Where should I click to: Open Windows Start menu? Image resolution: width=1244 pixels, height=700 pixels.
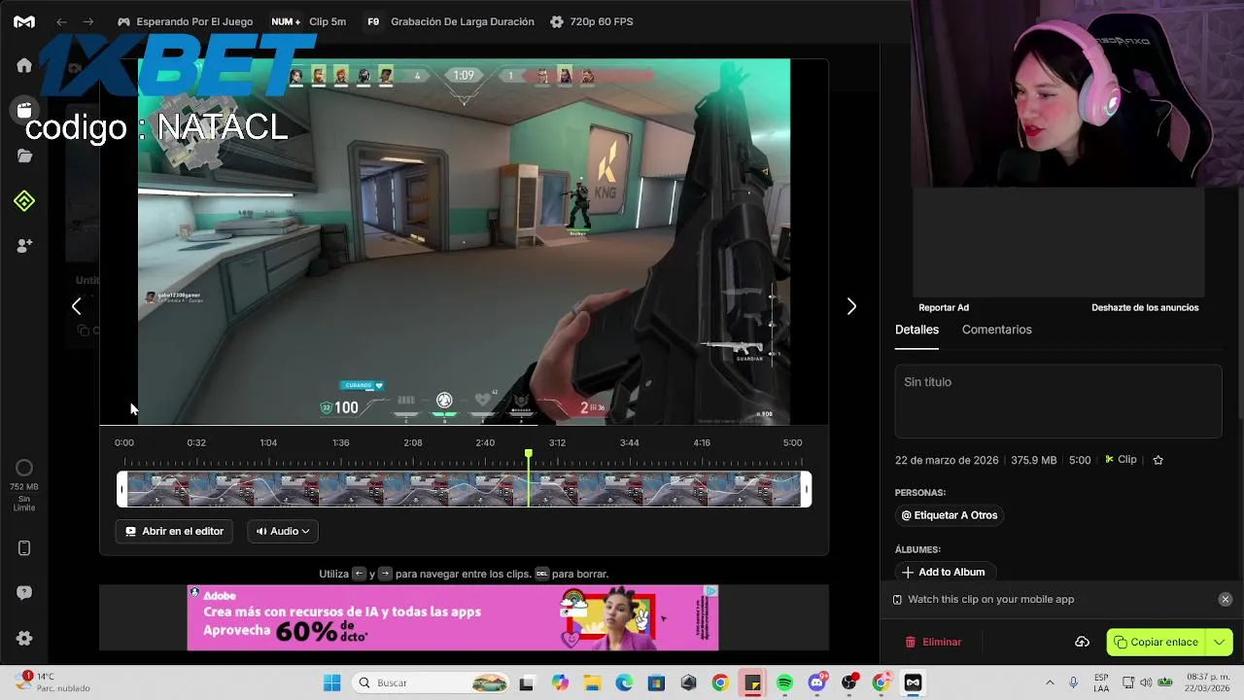(331, 682)
